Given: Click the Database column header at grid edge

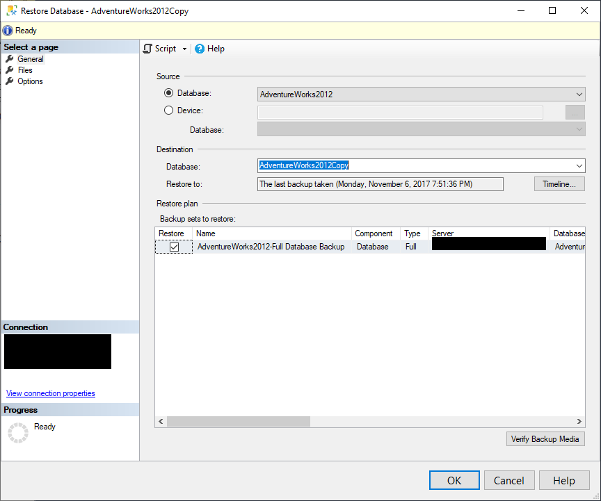Looking at the screenshot, I should (568, 233).
